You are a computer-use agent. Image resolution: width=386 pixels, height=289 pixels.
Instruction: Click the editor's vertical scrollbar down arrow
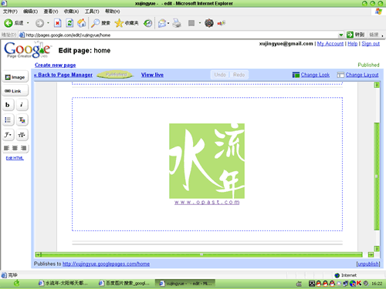377,248
